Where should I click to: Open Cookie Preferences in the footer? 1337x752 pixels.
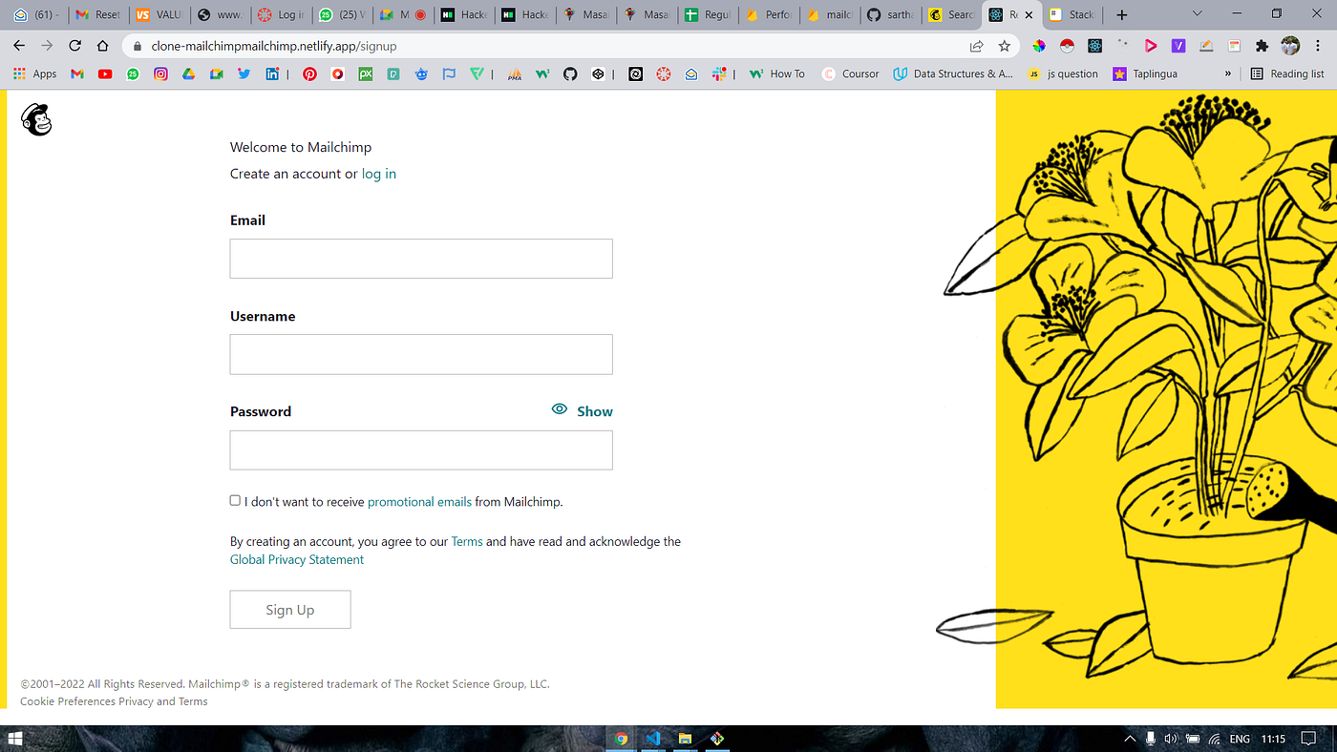coord(68,701)
